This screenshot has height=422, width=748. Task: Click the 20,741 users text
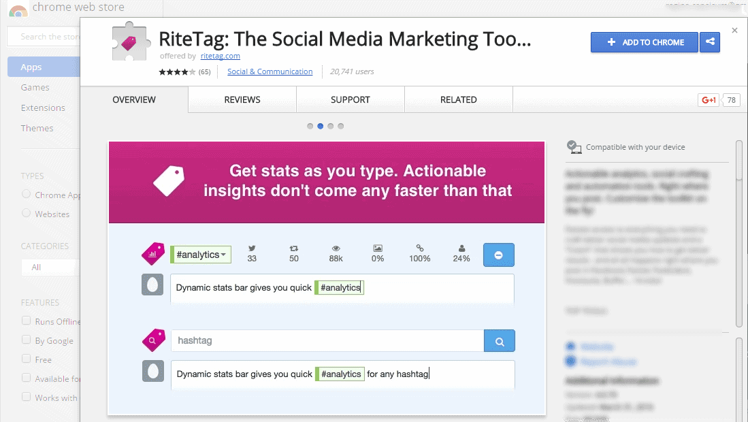click(352, 71)
